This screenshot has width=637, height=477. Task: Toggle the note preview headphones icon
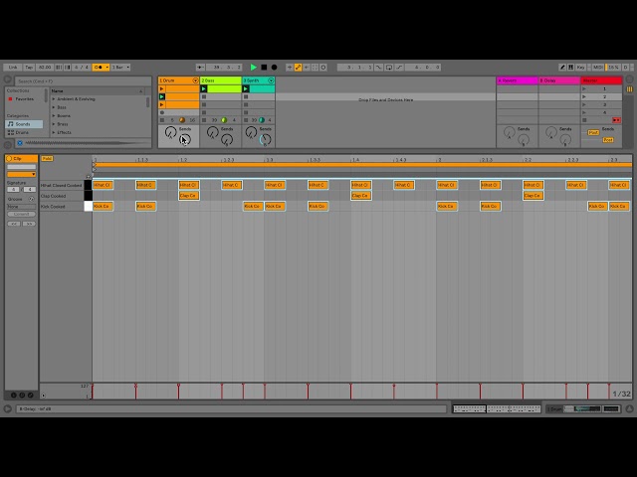point(89,177)
